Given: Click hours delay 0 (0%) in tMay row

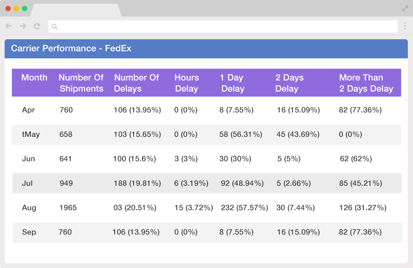Looking at the screenshot, I should click(x=186, y=134).
